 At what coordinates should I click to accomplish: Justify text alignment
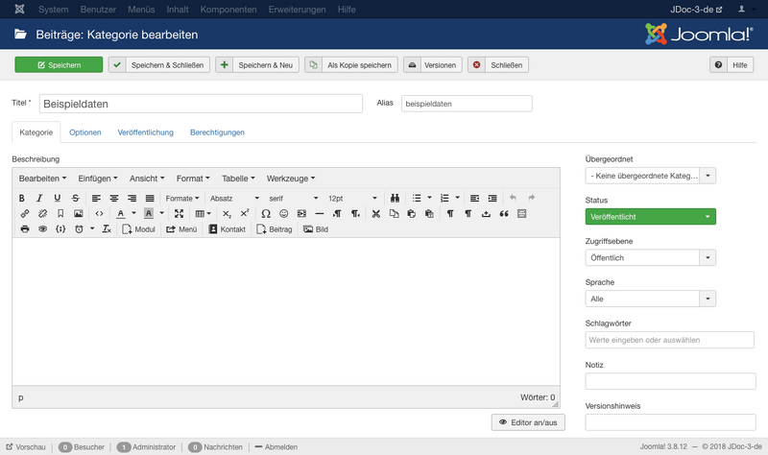[x=150, y=198]
